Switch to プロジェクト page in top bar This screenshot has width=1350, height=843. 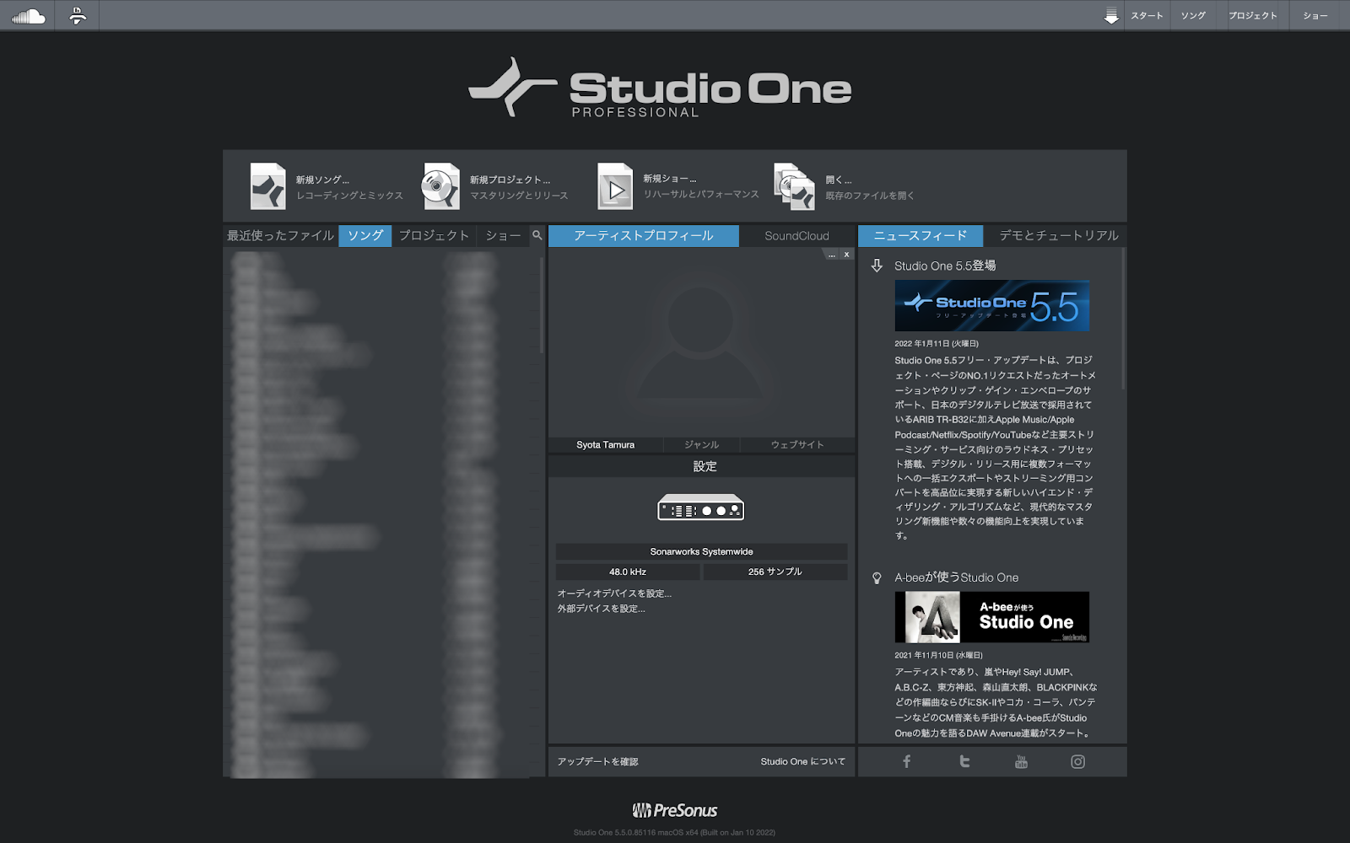click(x=1253, y=16)
